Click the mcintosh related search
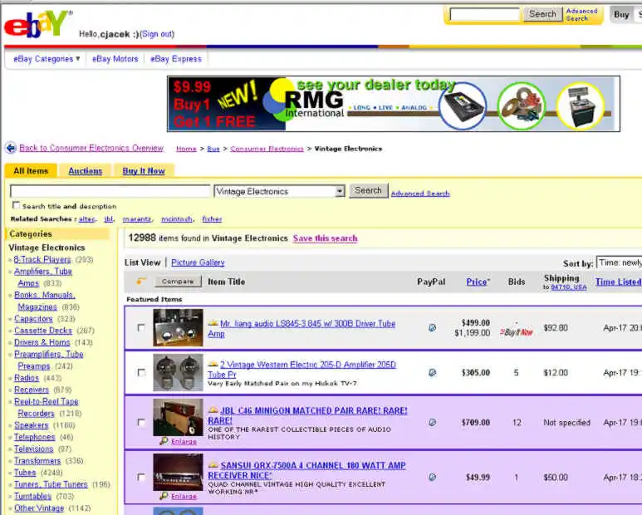Screen dimensions: 642x515 [176, 219]
